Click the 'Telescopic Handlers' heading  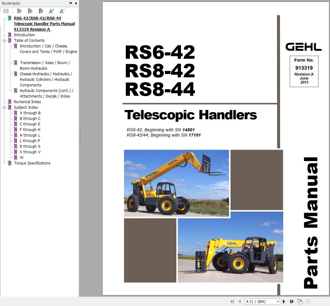(191, 115)
